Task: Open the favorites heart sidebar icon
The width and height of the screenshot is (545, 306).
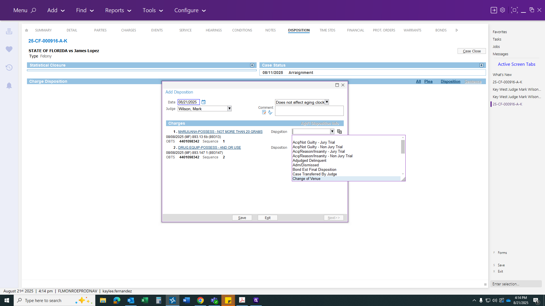Action: (9, 49)
